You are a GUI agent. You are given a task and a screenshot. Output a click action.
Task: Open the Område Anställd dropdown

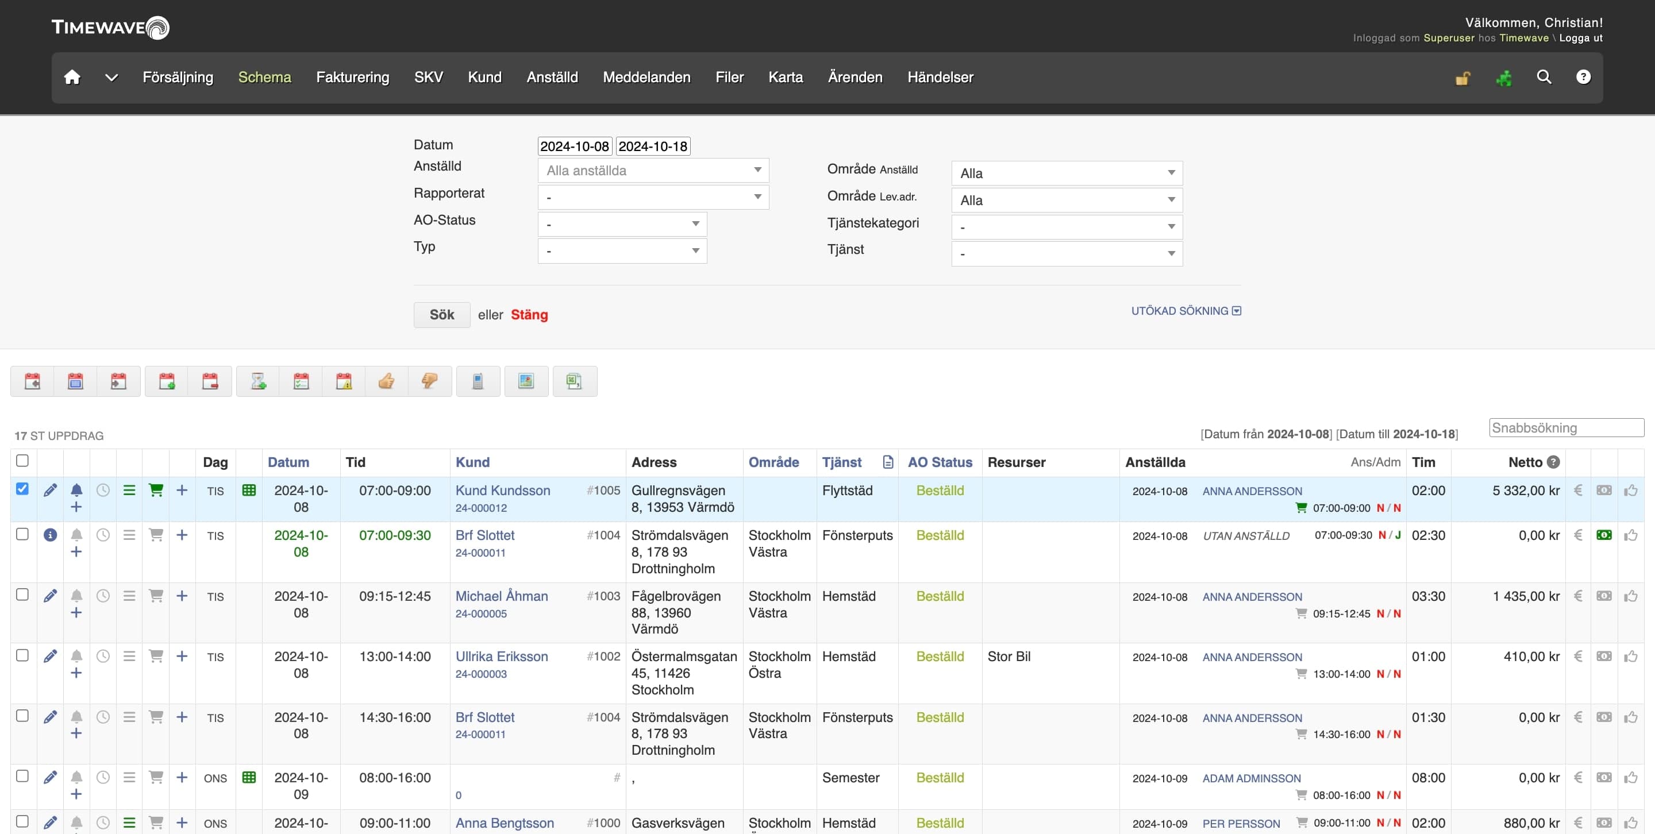coord(1067,173)
